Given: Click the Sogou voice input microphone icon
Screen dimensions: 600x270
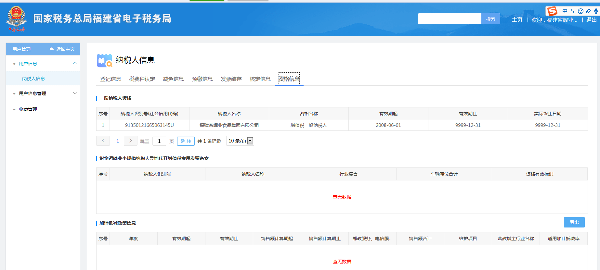Looking at the screenshot, I should 596,11.
